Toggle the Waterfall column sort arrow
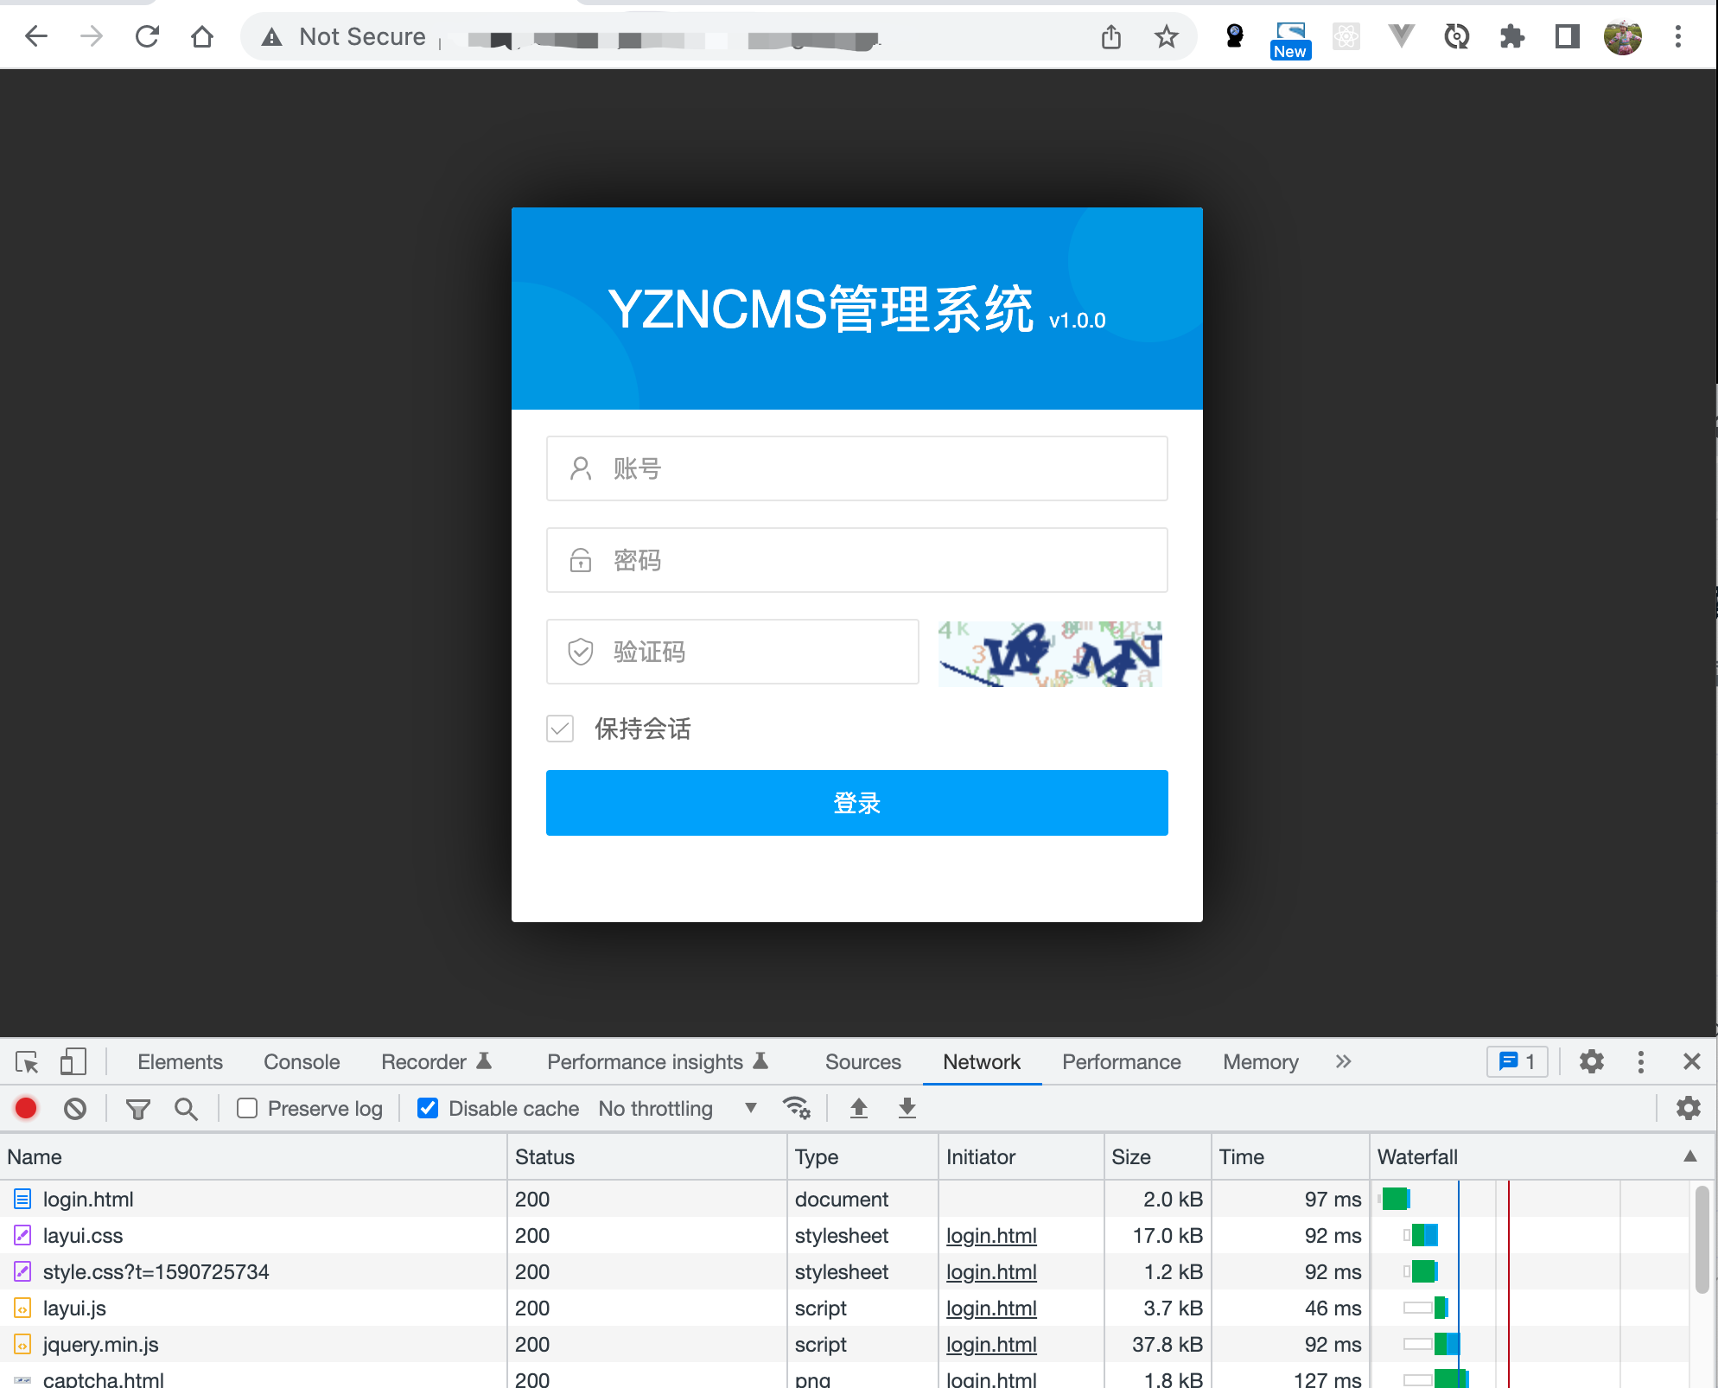Image resolution: width=1718 pixels, height=1388 pixels. (1690, 1156)
